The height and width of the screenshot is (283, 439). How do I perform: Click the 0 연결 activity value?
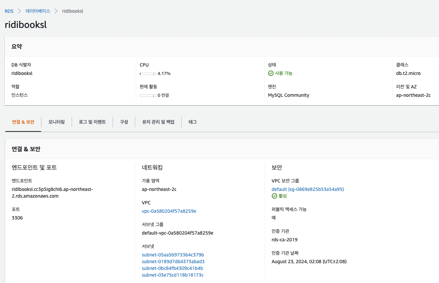tap(163, 95)
